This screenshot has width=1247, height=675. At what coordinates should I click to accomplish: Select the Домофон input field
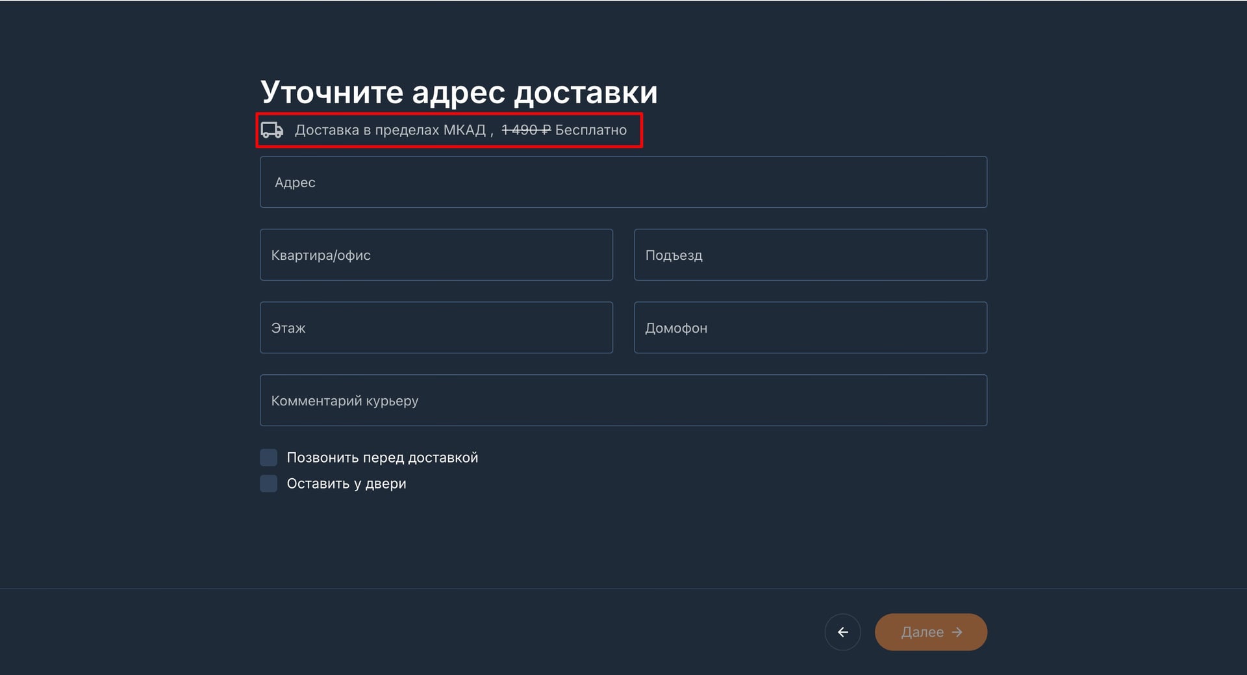(x=811, y=327)
